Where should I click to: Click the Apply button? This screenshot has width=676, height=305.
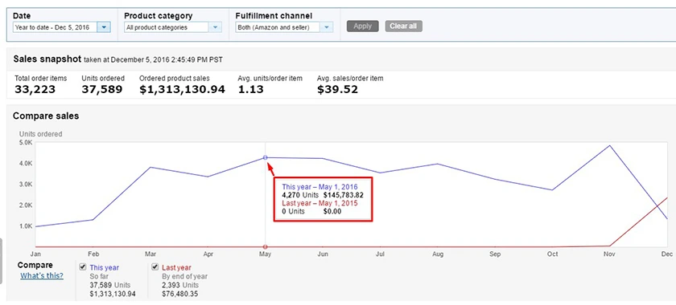point(363,26)
